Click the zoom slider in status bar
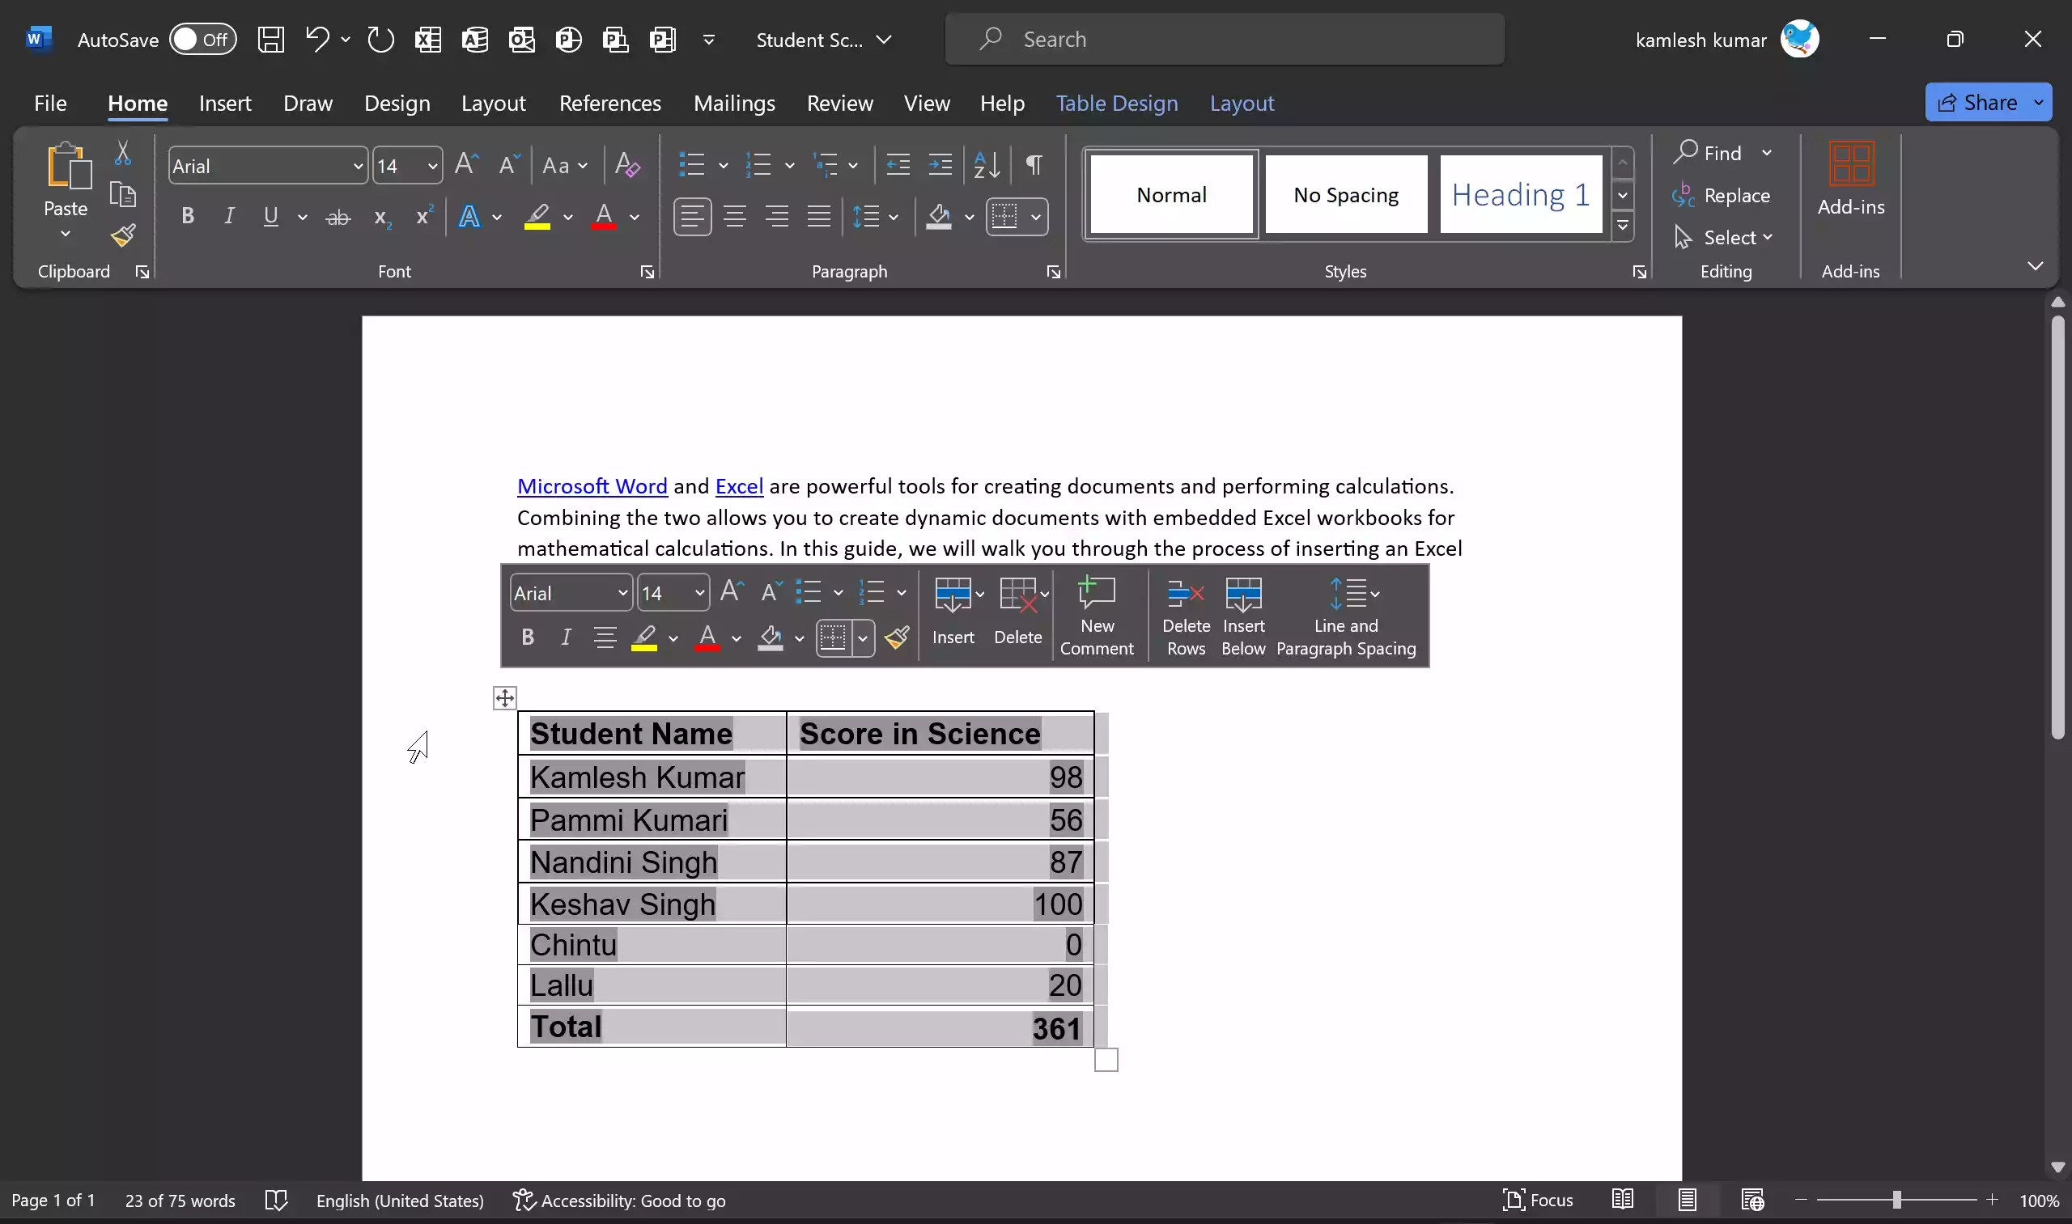Image resolution: width=2072 pixels, height=1224 pixels. 1897,1200
